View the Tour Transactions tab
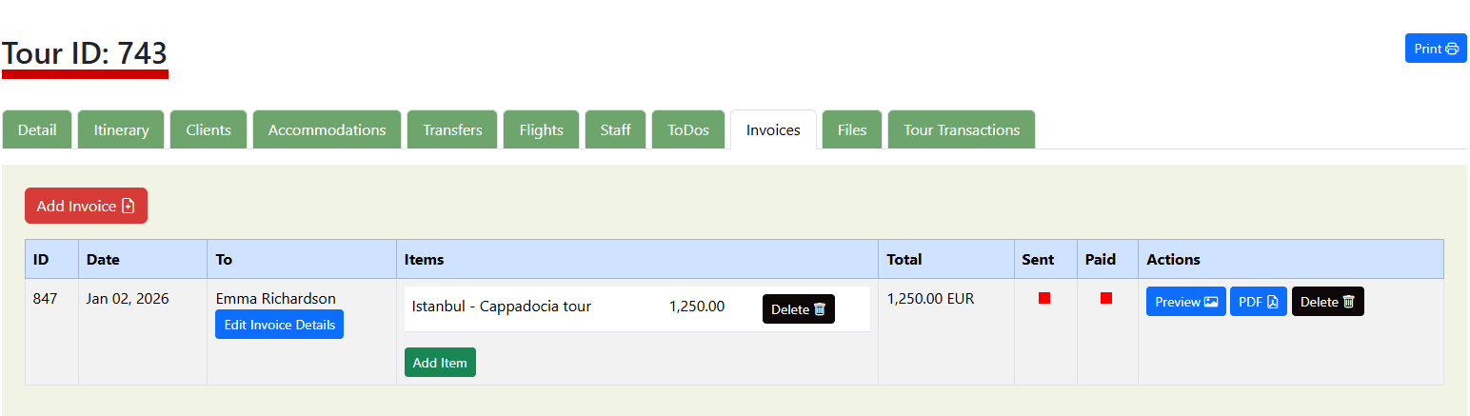Viewport: 1470px width, 416px height. pyautogui.click(x=962, y=130)
